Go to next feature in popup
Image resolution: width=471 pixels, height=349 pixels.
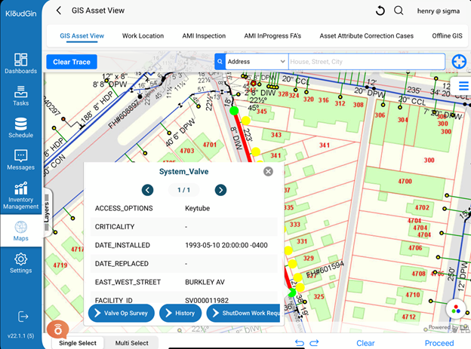220,190
